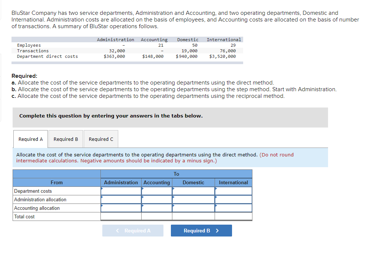Click the Accounting column header in answer table
Viewport: 374px width, 258px height.
tap(157, 182)
